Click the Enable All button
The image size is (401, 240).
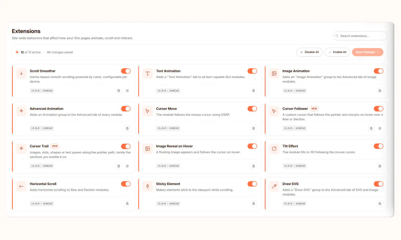point(337,52)
